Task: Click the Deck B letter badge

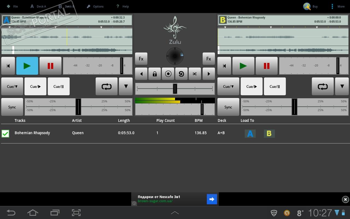Action: click(223, 20)
